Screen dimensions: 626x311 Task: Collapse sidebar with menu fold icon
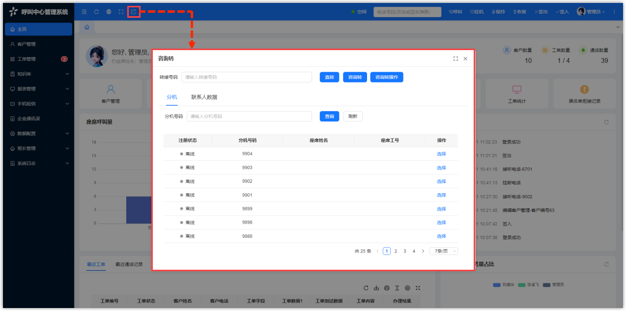click(x=84, y=12)
